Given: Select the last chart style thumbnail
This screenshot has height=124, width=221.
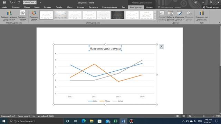Looking at the screenshot, I should tap(146, 15).
